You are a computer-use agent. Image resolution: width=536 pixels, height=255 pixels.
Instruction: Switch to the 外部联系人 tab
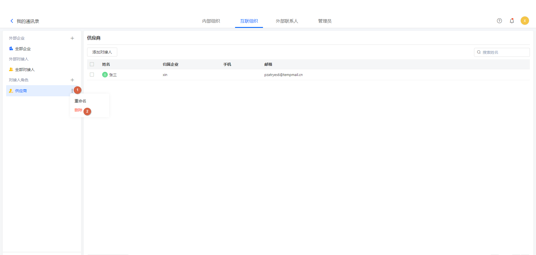click(x=287, y=21)
